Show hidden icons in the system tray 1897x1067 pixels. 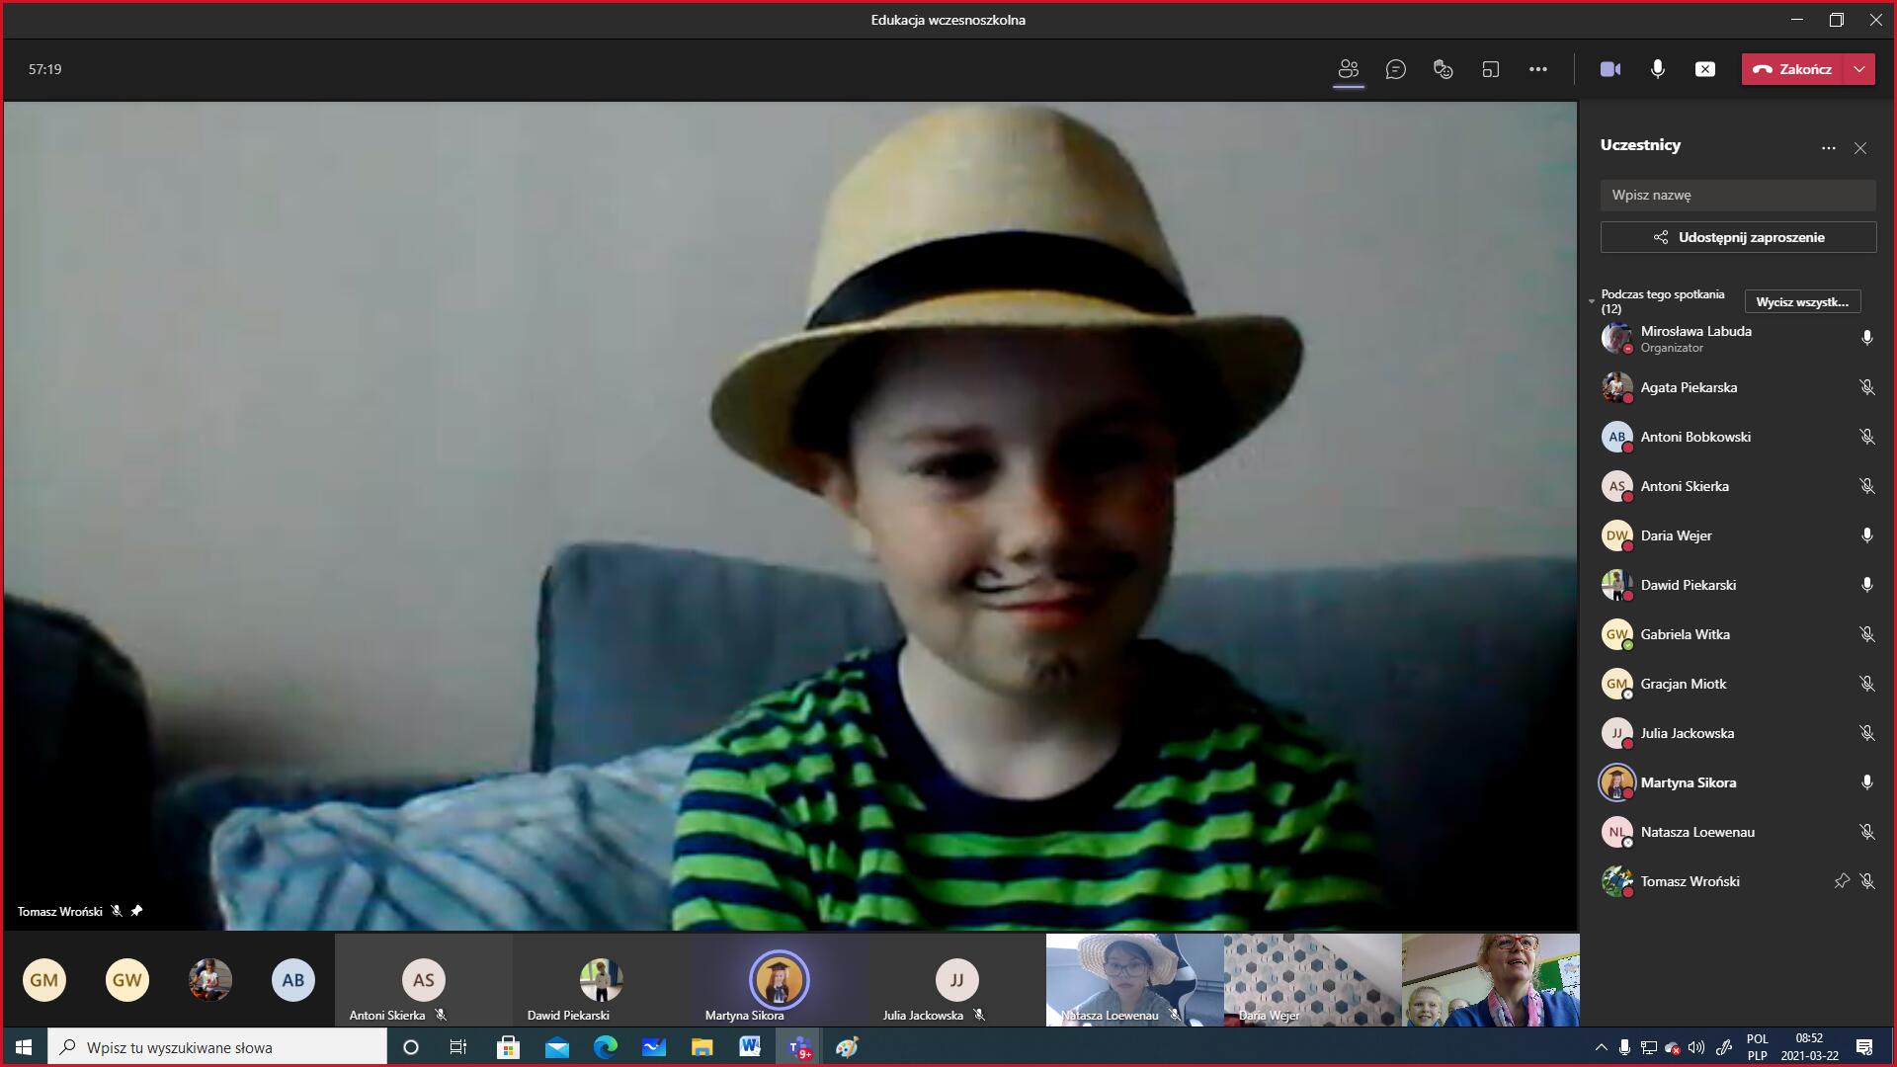click(x=1601, y=1047)
